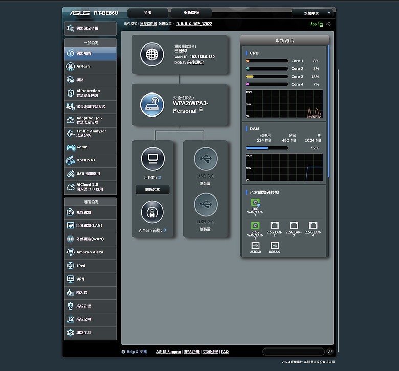This screenshot has height=371, width=399.
Task: Open the language dropdown
Action: click(x=313, y=13)
